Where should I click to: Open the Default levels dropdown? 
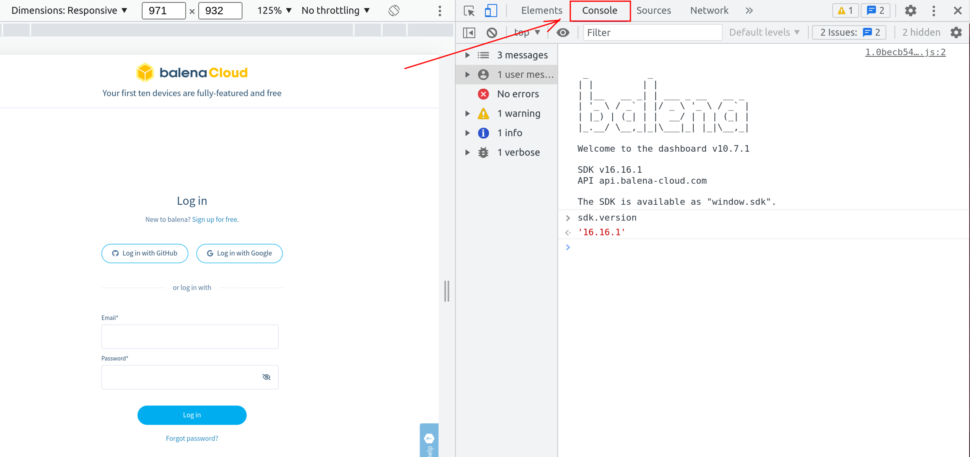pos(764,32)
